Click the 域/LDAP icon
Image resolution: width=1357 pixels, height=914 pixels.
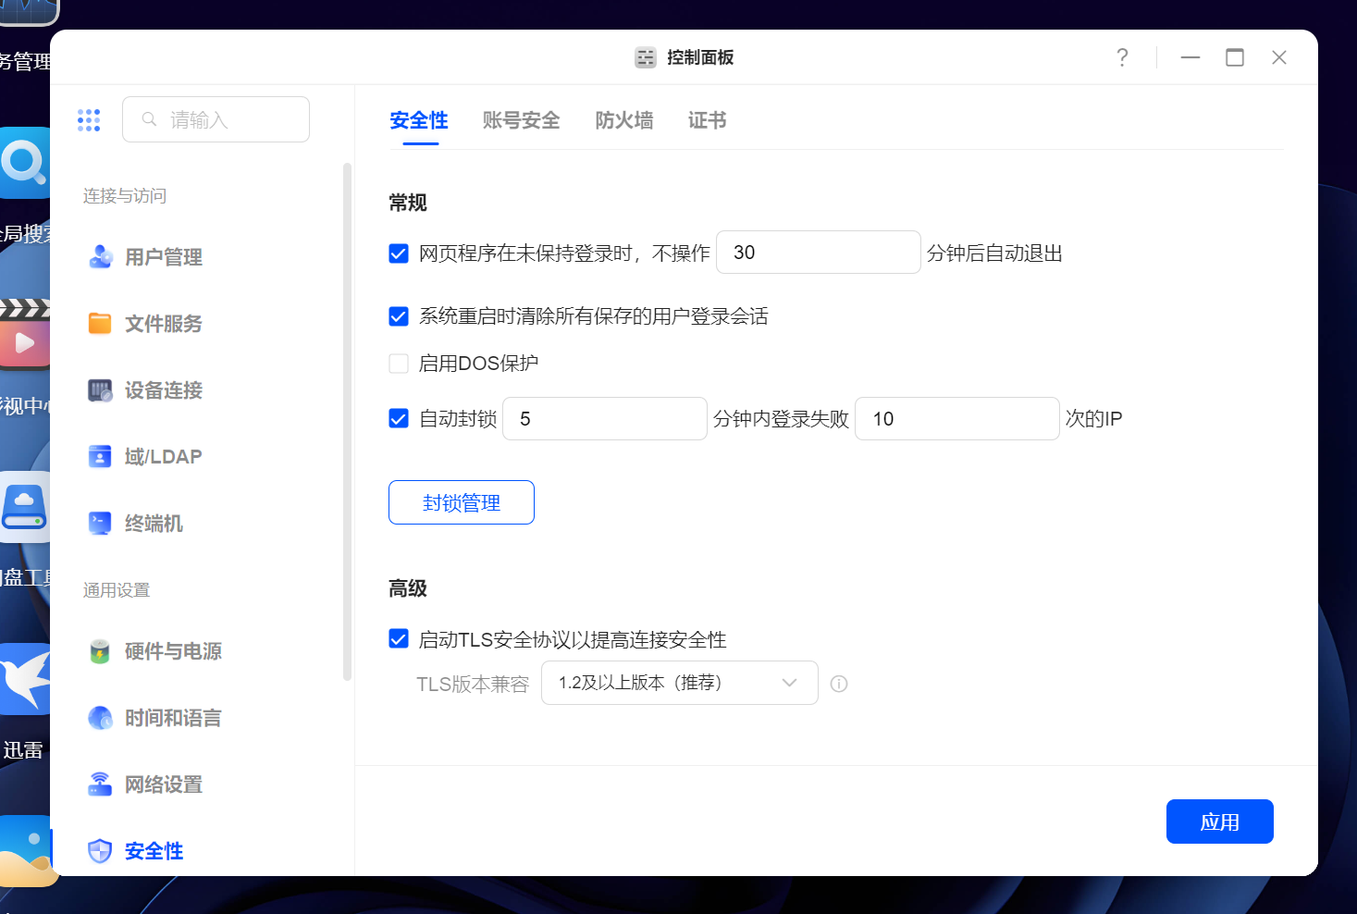point(100,457)
